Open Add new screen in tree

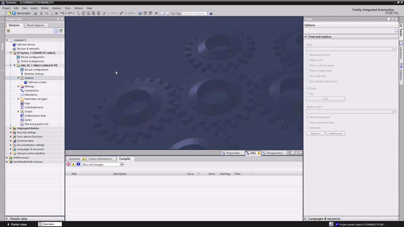pos(37,82)
